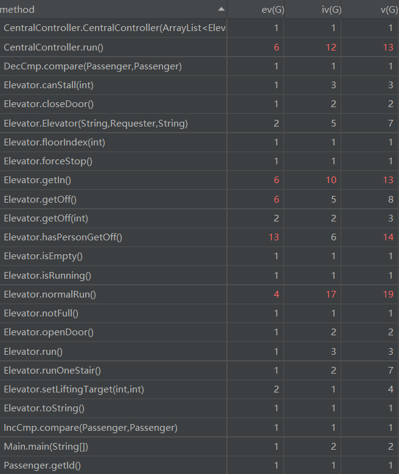Sort by the method column header
The width and height of the screenshot is (399, 474).
point(113,9)
